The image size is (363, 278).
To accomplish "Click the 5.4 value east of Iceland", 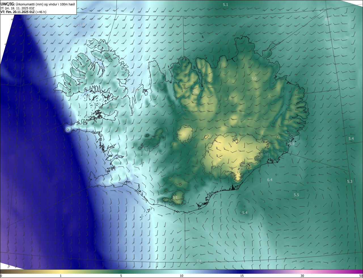I will (x=351, y=138).
